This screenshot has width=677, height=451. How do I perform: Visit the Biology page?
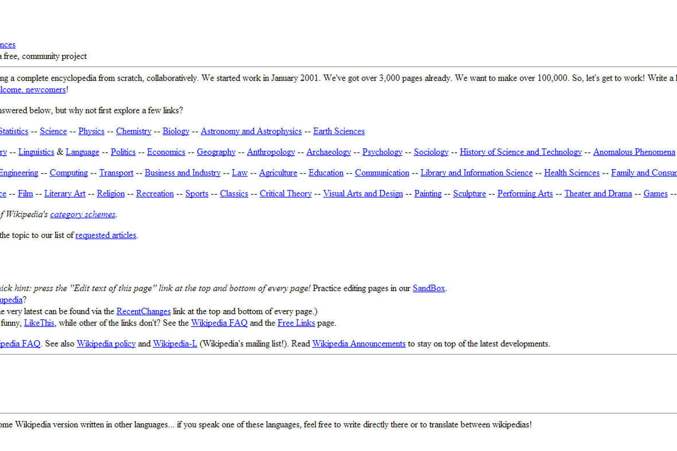coord(176,131)
